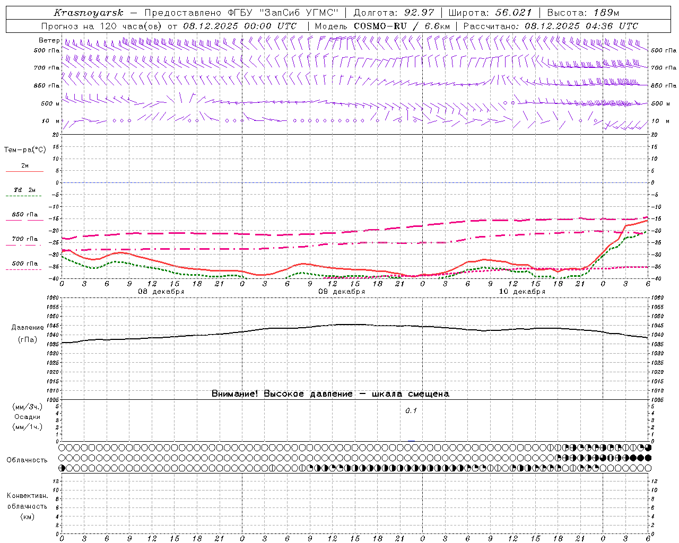Screen dimensions: 679x543
Task: Click 'Внимание! Высокое давление — шкала смещена' warning
Action: [x=330, y=394]
